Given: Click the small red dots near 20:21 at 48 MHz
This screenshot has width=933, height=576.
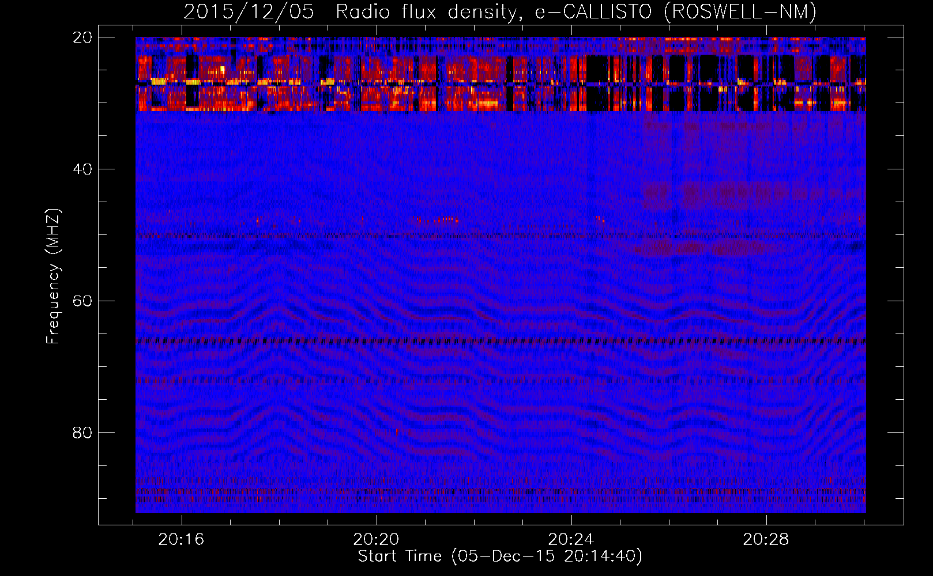Looking at the screenshot, I should coord(437,219).
